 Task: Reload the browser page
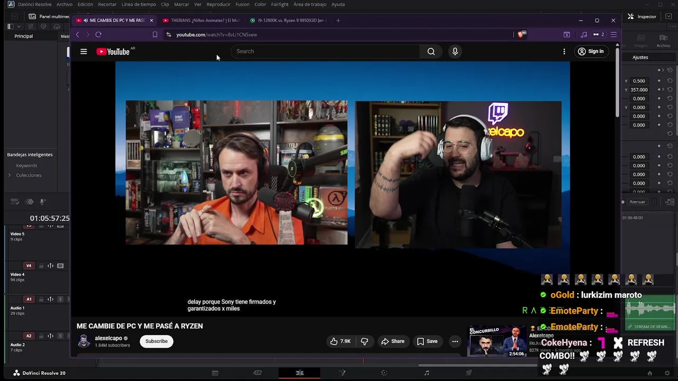(x=99, y=34)
